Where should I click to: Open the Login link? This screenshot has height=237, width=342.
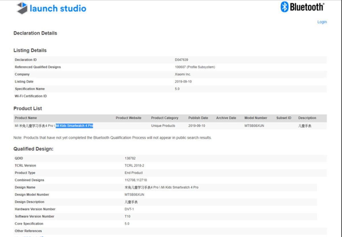click(x=322, y=22)
